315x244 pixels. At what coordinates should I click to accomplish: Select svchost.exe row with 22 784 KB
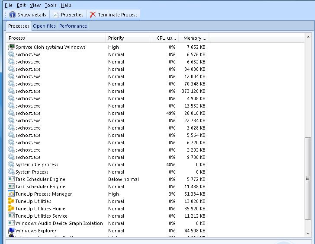click(107, 120)
